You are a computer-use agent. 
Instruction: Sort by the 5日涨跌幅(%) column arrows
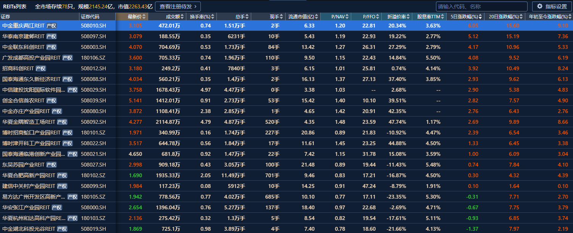pyautogui.click(x=481, y=16)
